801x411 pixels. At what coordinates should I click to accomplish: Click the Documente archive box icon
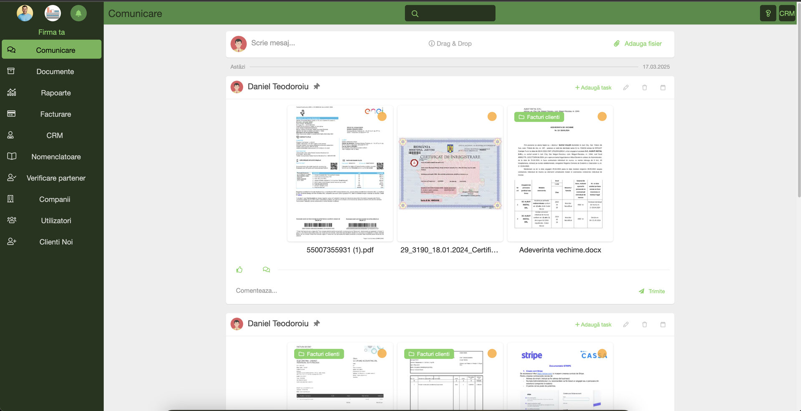[11, 71]
